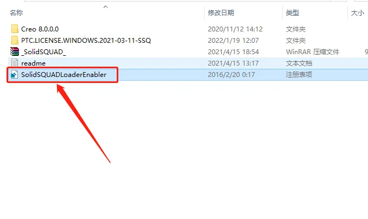
Task: Toggle sort order arrow above 名称 column
Action: click(x=106, y=7)
